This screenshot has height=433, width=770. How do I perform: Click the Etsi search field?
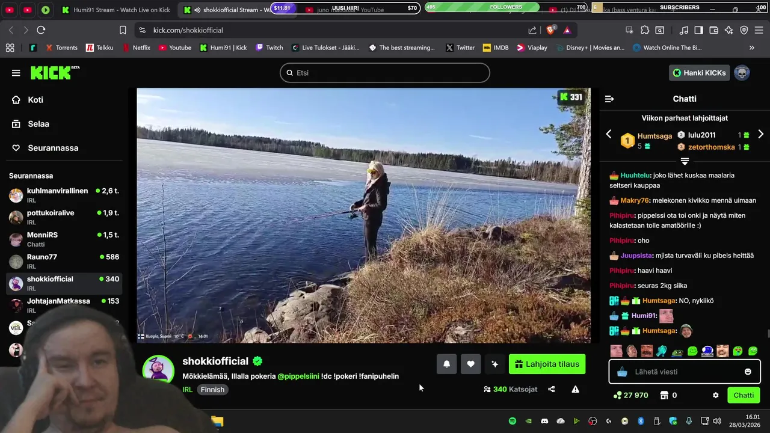pos(385,73)
